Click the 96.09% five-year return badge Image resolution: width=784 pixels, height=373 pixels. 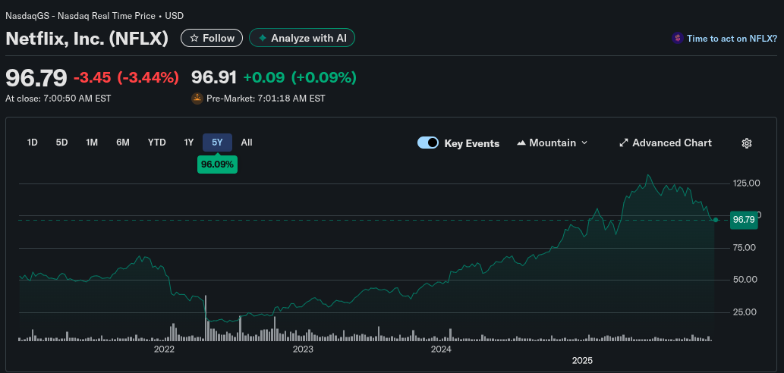coord(218,165)
